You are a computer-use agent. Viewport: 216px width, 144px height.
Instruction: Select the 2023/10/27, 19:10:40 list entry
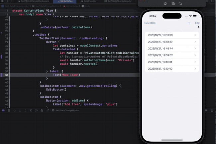pyautogui.click(x=172, y=69)
